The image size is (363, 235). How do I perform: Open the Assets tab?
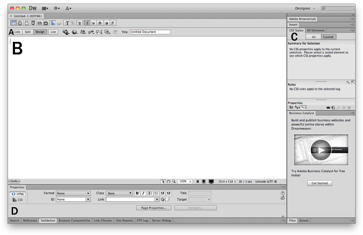[304, 220]
